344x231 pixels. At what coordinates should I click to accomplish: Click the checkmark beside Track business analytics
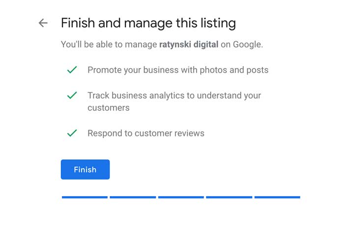coord(72,96)
